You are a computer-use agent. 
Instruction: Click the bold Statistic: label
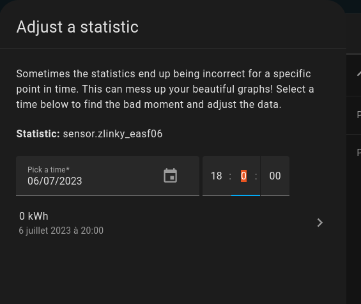(x=38, y=134)
